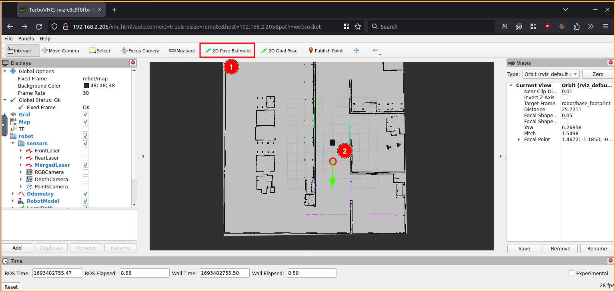Collapse the right Views panel via arrow

[501, 156]
